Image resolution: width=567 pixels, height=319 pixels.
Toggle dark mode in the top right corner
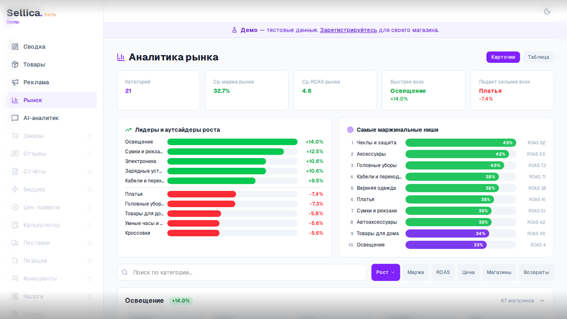coord(547,11)
